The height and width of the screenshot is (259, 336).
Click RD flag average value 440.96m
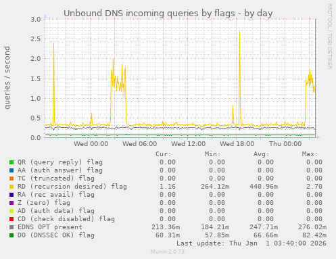click(x=264, y=187)
